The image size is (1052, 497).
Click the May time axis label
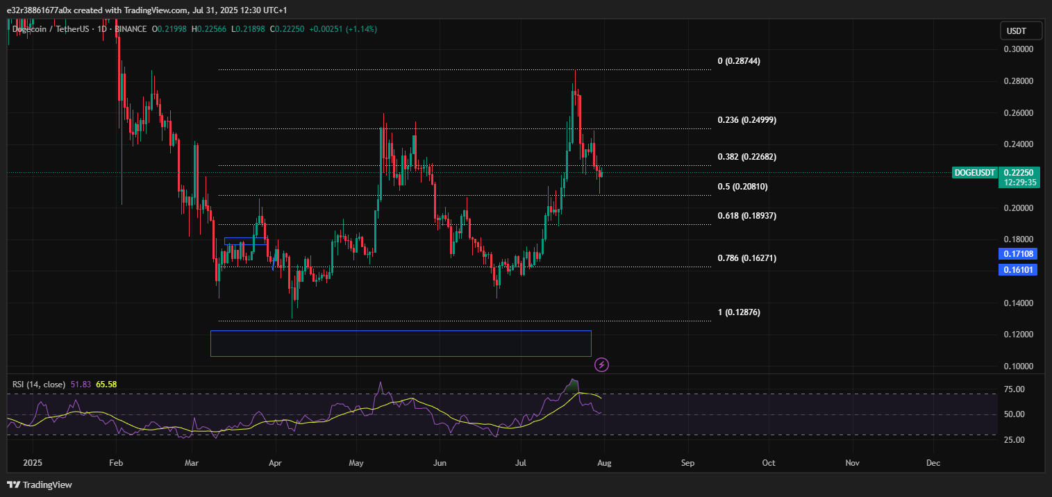356,462
